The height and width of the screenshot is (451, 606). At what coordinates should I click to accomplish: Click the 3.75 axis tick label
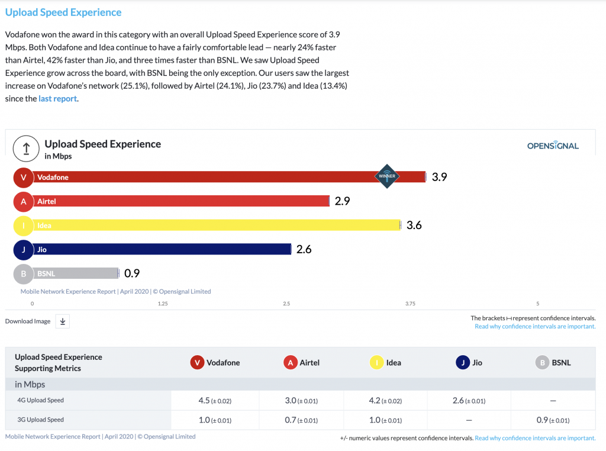point(411,304)
